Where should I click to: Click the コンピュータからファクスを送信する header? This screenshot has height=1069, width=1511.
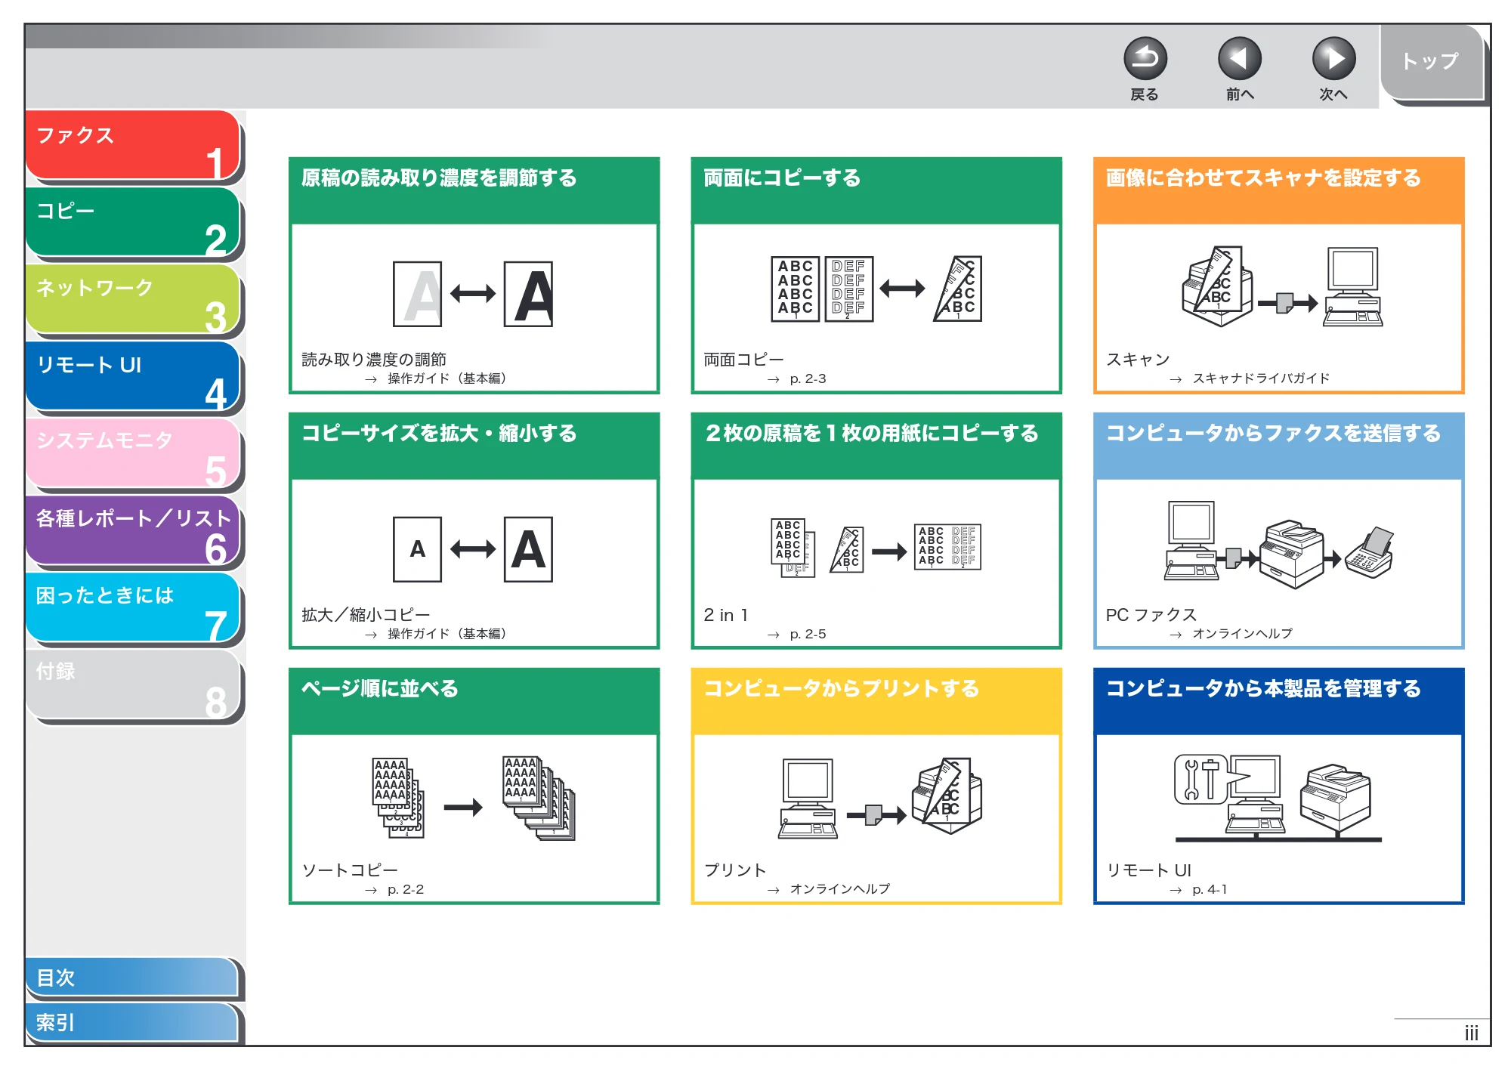click(1278, 446)
